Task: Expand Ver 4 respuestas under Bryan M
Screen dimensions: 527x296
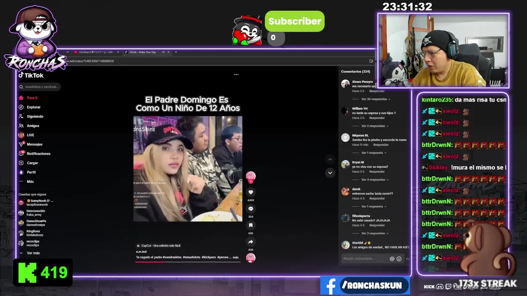Action: click(x=375, y=180)
